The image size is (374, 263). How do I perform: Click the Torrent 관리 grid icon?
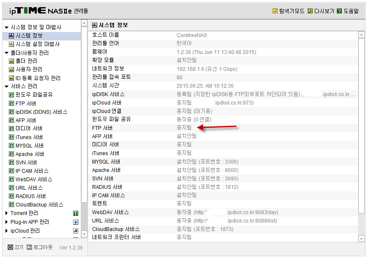[x=76, y=213]
